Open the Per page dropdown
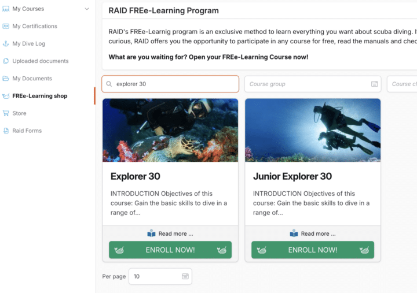Viewport: 417px width, 293px height. tap(160, 276)
